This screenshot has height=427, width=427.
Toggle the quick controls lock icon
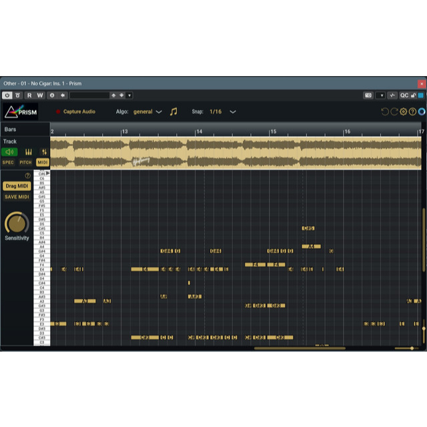[x=414, y=95]
